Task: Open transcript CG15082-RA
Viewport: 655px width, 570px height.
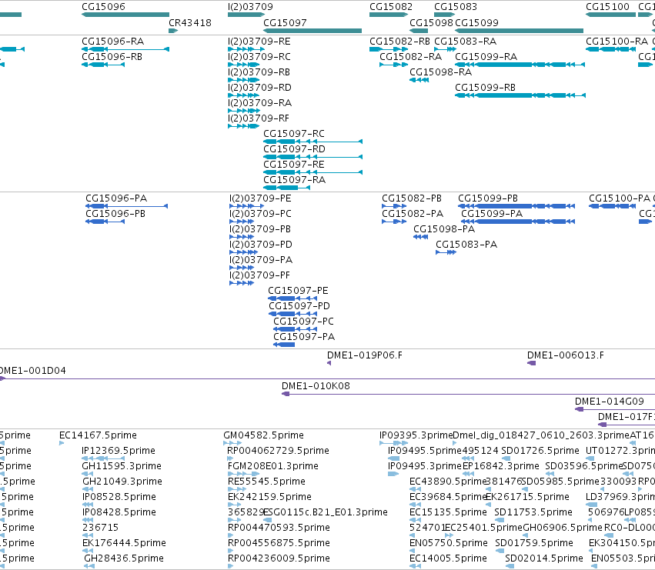Action: tap(411, 57)
